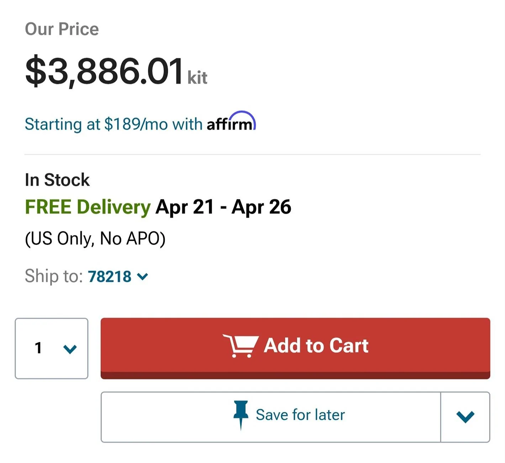
Task: Change the 78218 ship-to zip code
Action: click(110, 277)
